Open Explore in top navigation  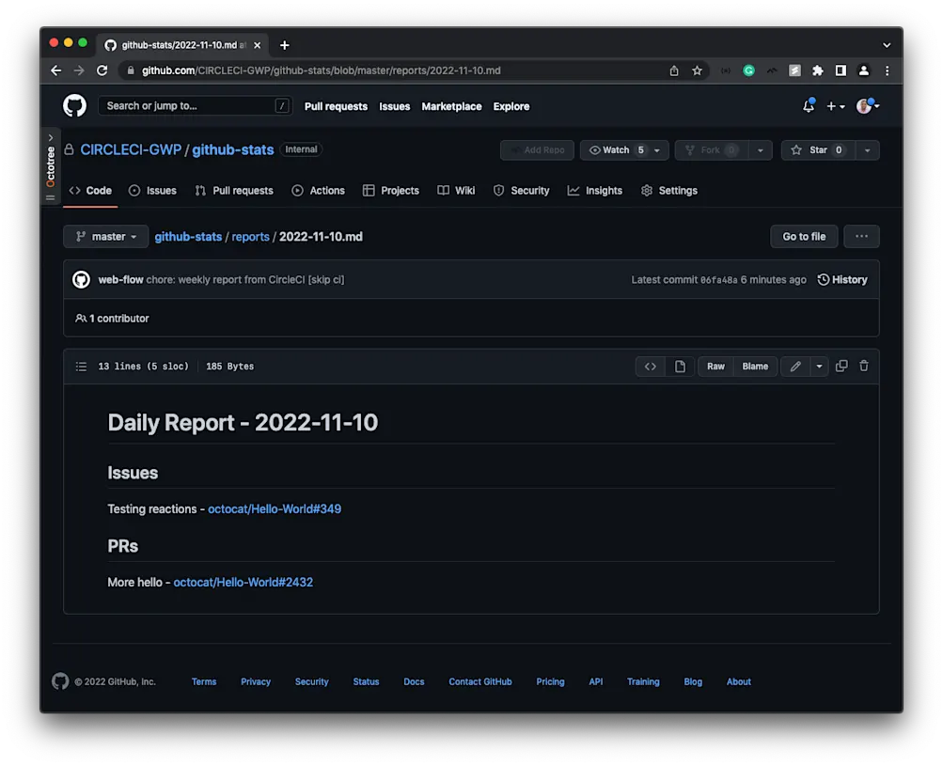511,106
